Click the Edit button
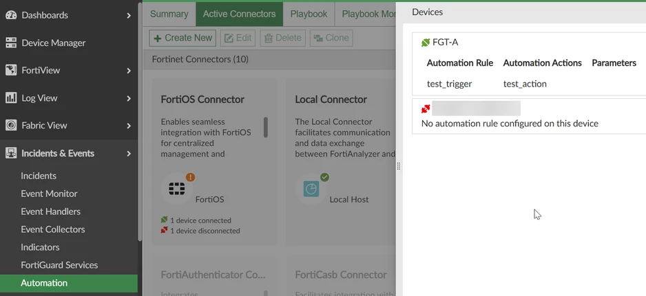Viewport: 646px width, 296px height. click(238, 38)
